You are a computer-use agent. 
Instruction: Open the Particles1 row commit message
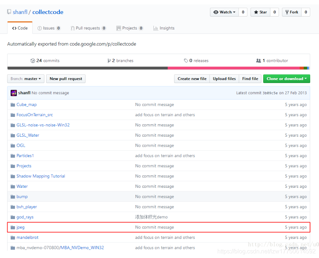coord(165,156)
